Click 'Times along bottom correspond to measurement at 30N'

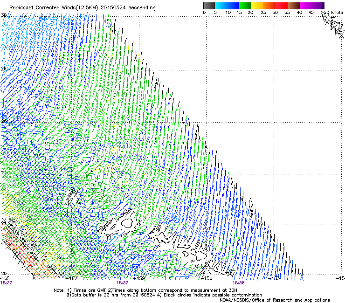coord(174,290)
